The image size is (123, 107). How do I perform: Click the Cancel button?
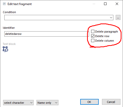click(x=111, y=102)
